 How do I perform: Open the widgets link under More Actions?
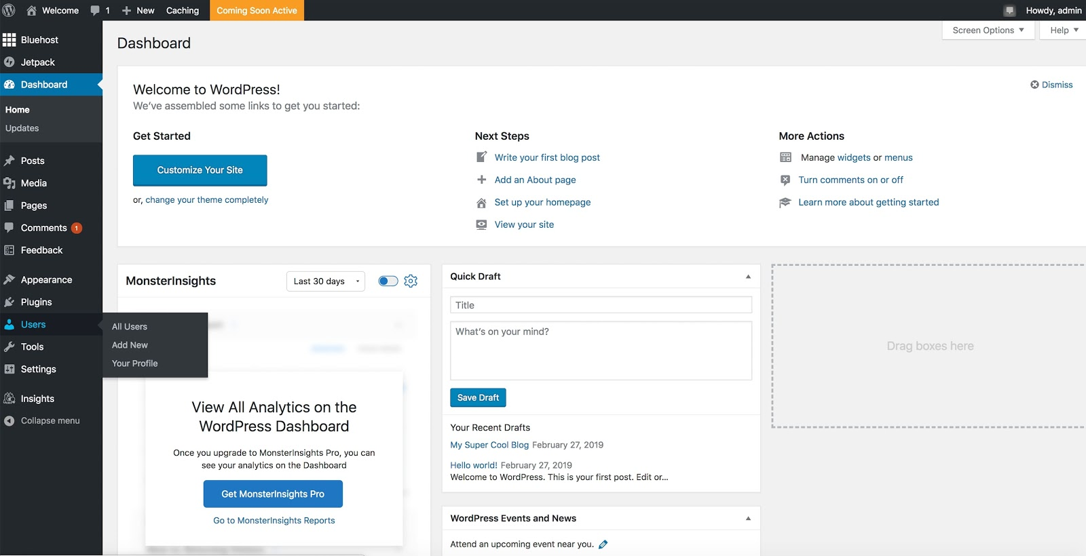[x=854, y=157]
